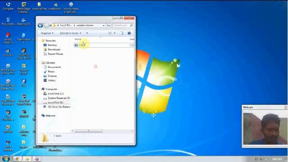Select the WavePad Sound Editor icon
This screenshot has width=288, height=162.
(24, 100)
